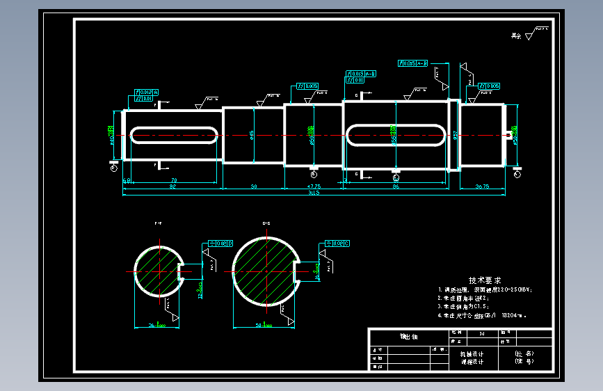
Task: Click the F-F section view label
Action: [158, 223]
